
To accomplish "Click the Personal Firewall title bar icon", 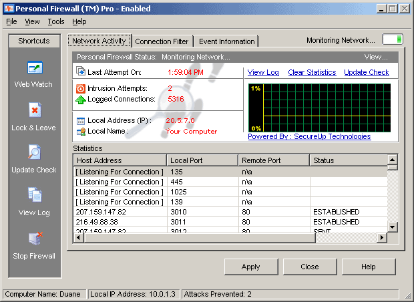I will coord(9,9).
